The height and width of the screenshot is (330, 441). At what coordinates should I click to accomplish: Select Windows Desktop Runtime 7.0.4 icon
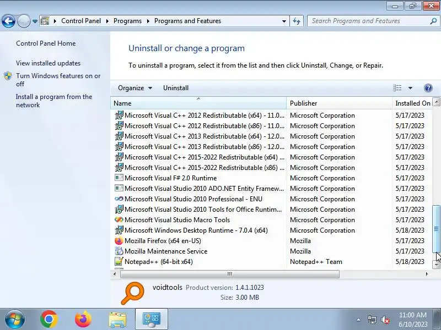point(119,230)
